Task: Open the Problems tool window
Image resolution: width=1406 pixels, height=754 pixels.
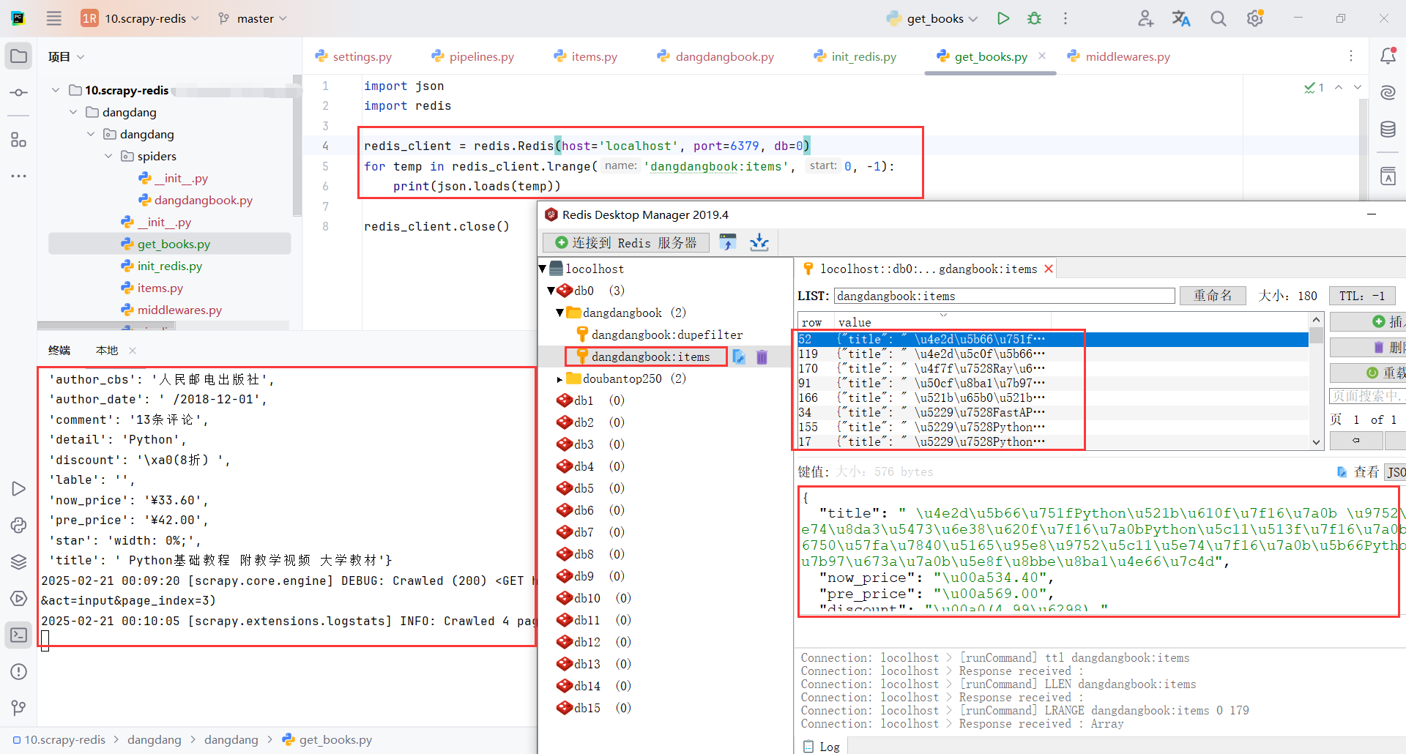Action: pos(19,671)
